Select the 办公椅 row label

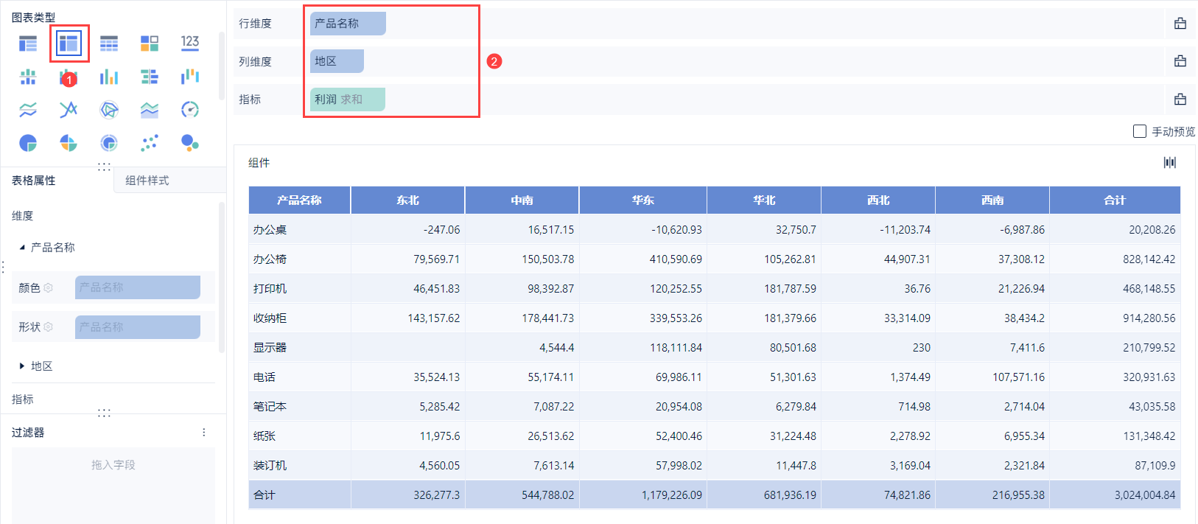click(270, 259)
